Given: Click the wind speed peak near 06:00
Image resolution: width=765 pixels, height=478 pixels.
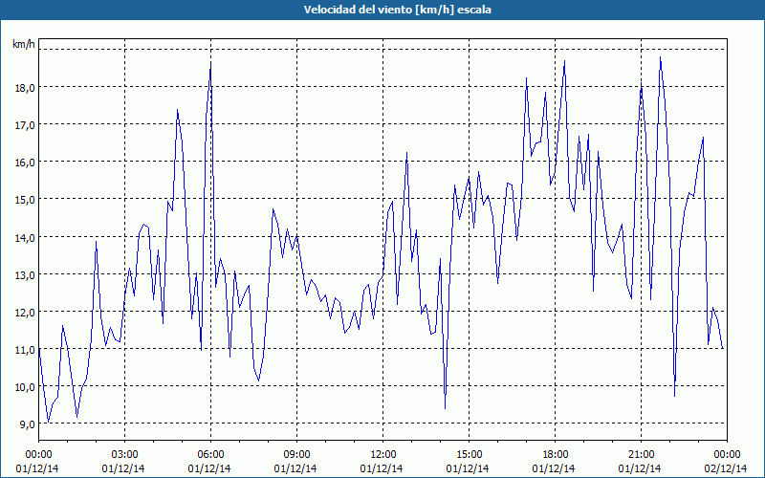Looking at the screenshot, I should [x=210, y=62].
